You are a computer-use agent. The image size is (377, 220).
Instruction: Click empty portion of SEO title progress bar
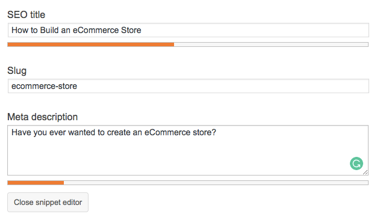pos(271,44)
